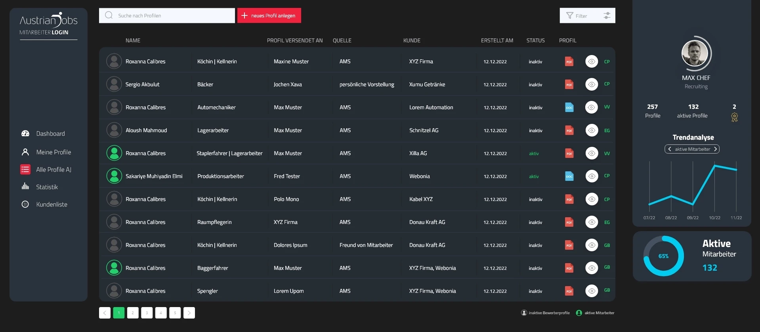Go to page 3 in pagination
Screen dimensions: 760x332
click(147, 313)
